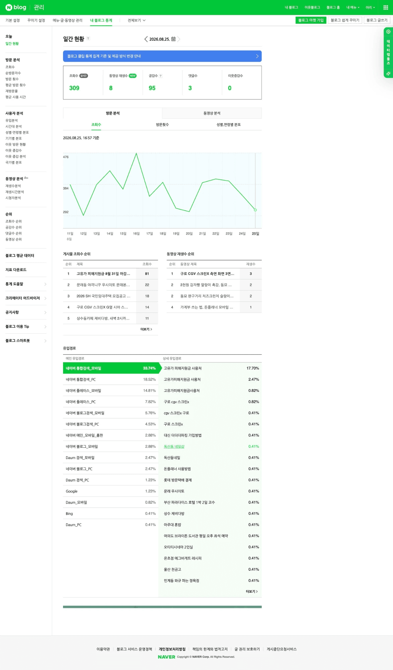This screenshot has width=393, height=670.
Task: Click help icon next to 공감수
Action: (161, 76)
